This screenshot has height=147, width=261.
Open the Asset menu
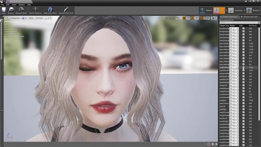tap(14, 5)
